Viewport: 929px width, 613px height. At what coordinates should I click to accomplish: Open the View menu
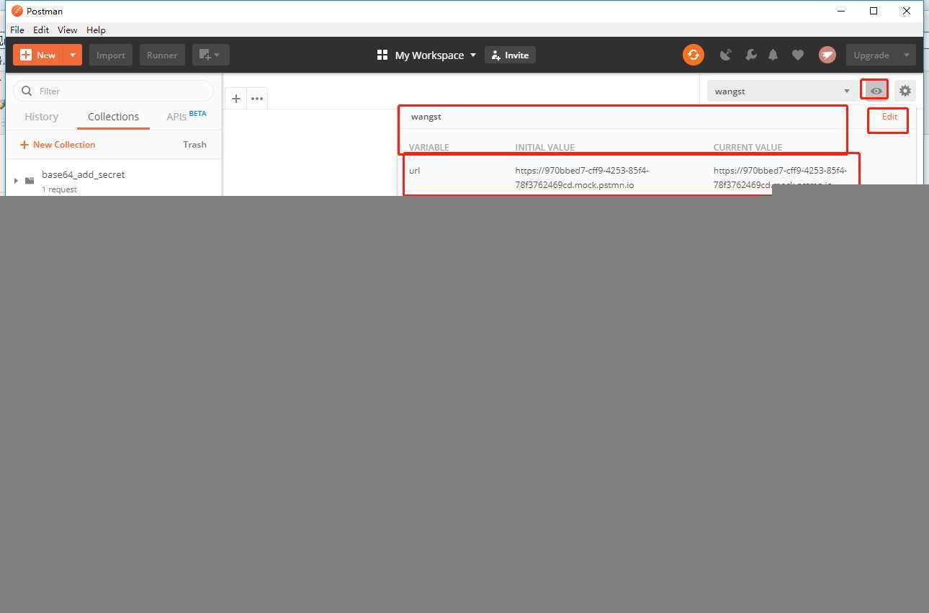click(x=68, y=30)
